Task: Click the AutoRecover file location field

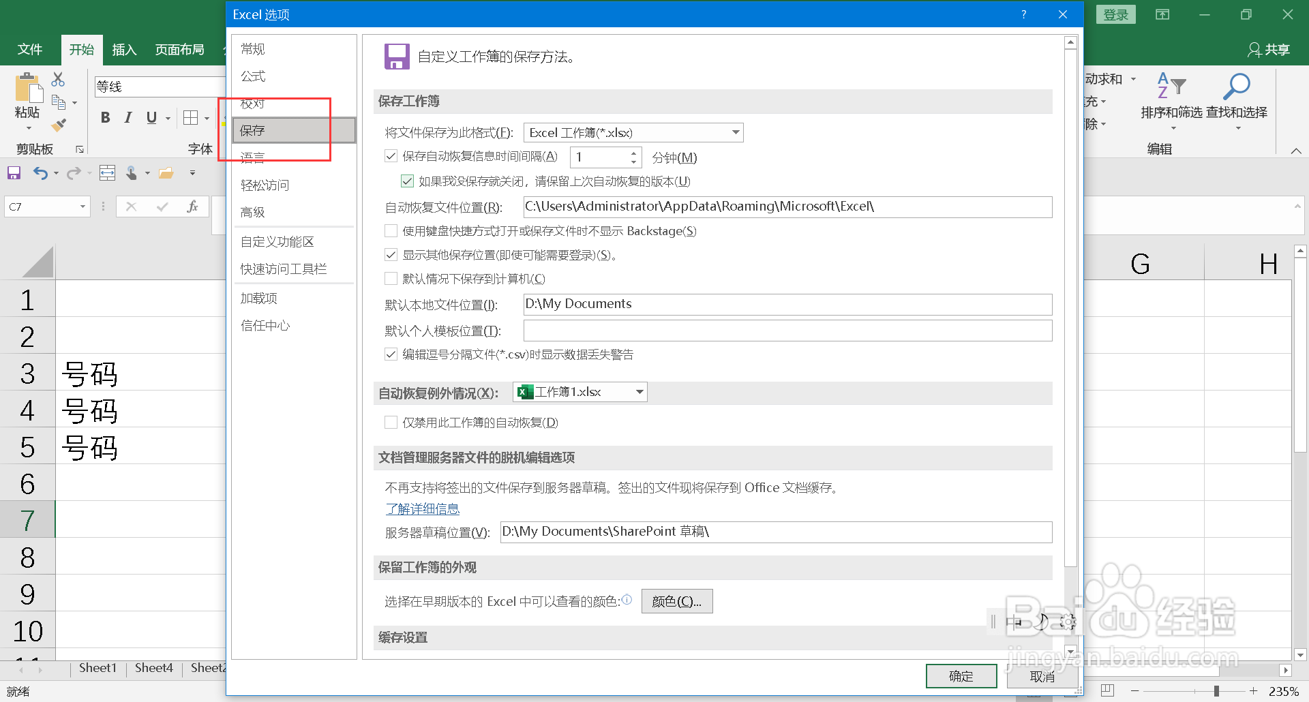Action: (x=787, y=207)
